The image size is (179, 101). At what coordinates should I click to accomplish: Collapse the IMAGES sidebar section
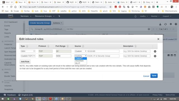(x=3, y=70)
